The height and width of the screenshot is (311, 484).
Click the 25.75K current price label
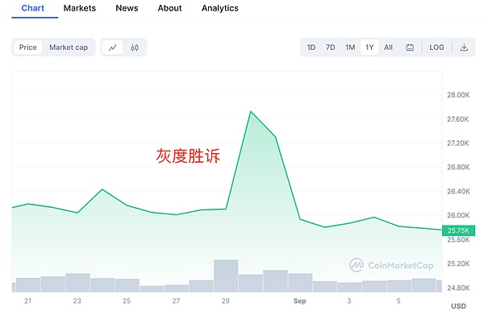pyautogui.click(x=458, y=230)
